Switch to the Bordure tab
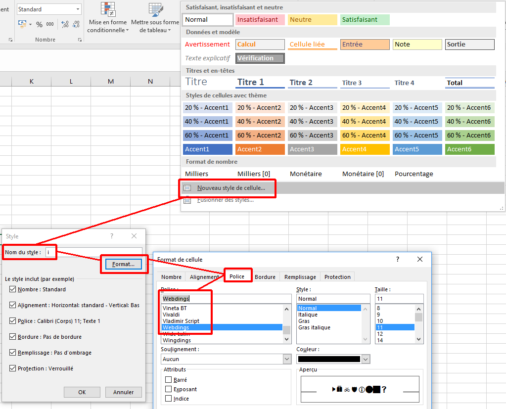 (x=265, y=277)
